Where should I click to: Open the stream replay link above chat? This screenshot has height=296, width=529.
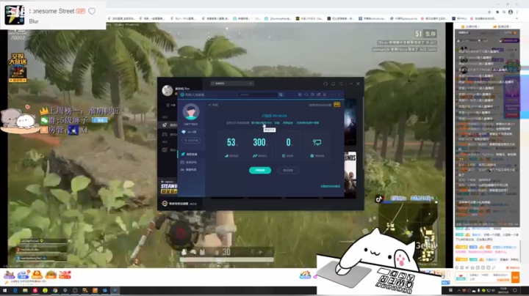click(501, 26)
